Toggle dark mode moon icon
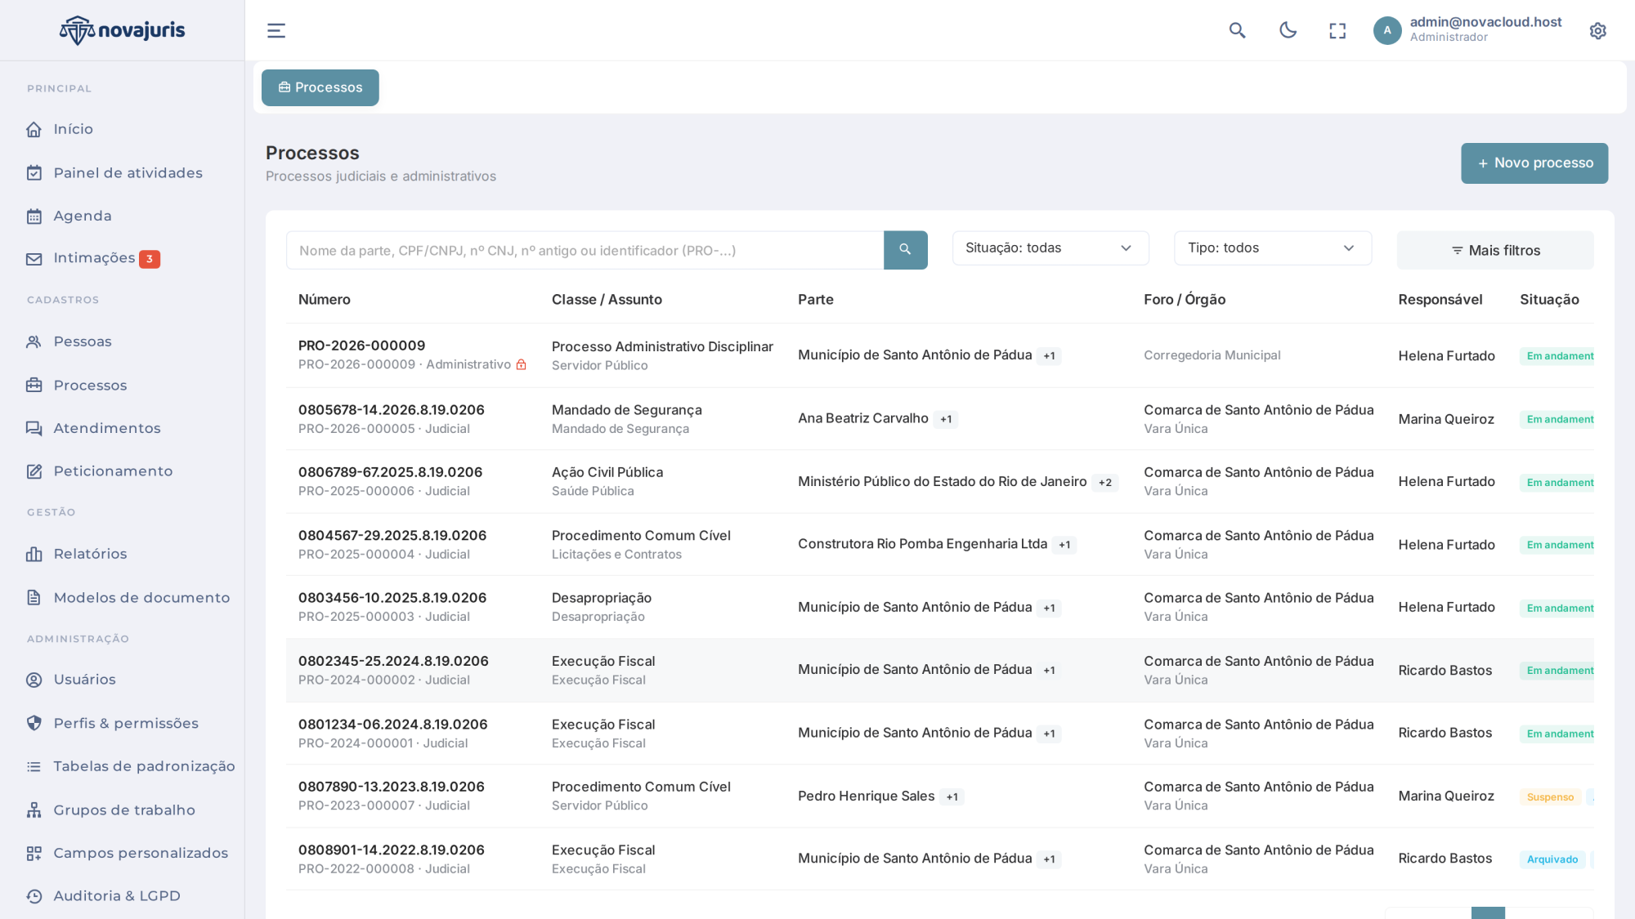This screenshot has width=1635, height=919. coord(1288,31)
